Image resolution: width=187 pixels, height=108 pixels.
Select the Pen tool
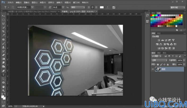pos(3,71)
